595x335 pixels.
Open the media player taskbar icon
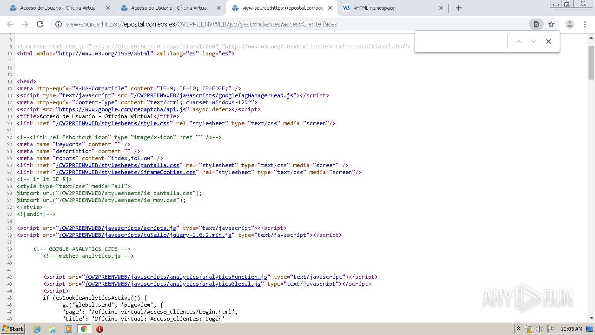pos(68,329)
